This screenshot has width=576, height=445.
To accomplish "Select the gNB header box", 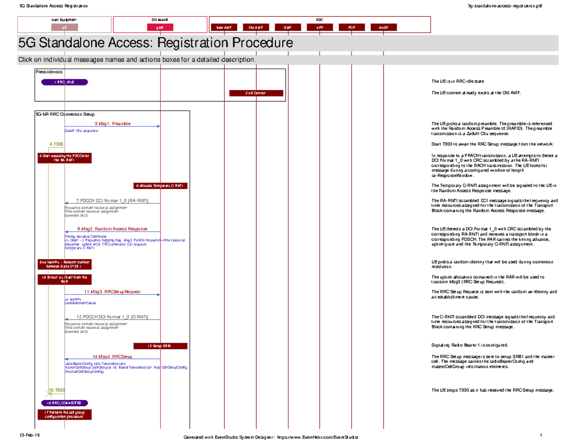I will pos(160,28).
